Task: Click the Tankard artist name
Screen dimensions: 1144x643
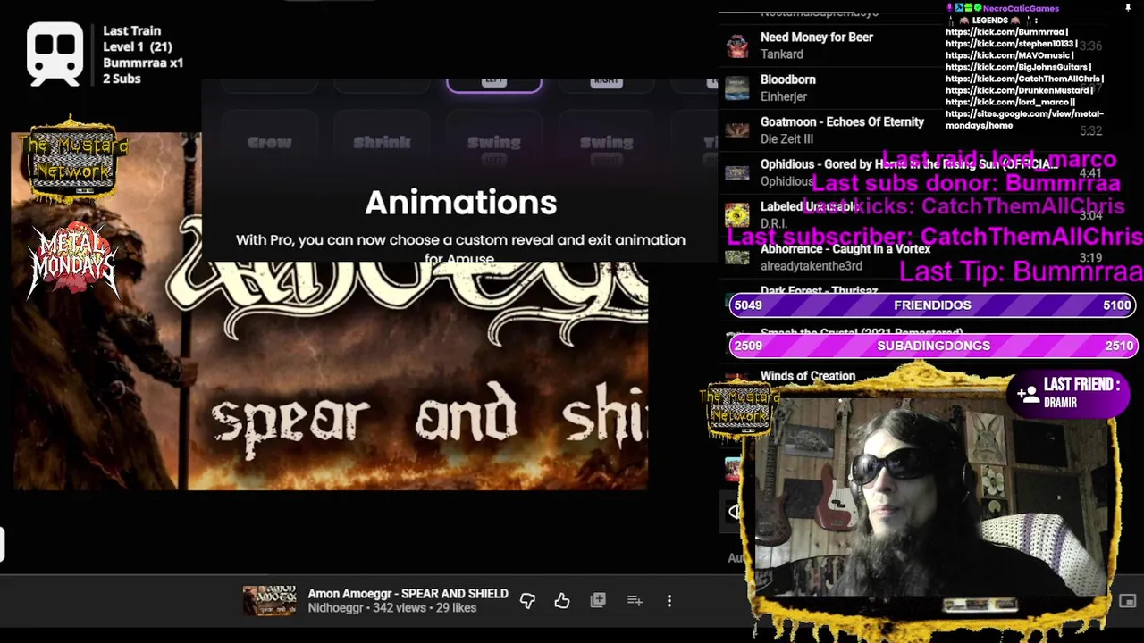Action: (782, 54)
